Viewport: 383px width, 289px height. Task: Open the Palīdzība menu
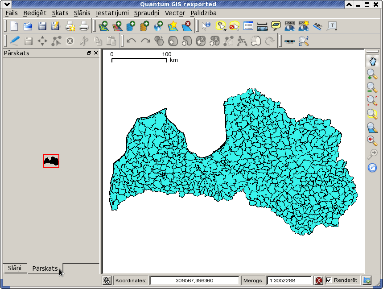[x=203, y=13]
